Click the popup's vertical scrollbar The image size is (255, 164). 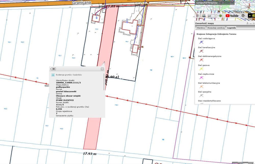[104, 82]
